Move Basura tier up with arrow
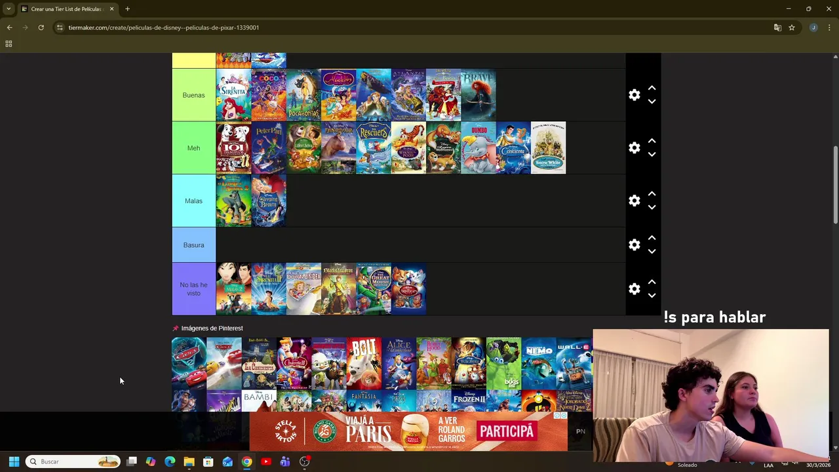The image size is (839, 472). tap(652, 238)
